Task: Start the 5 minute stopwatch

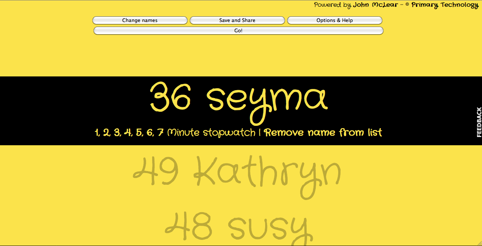Action: point(139,133)
